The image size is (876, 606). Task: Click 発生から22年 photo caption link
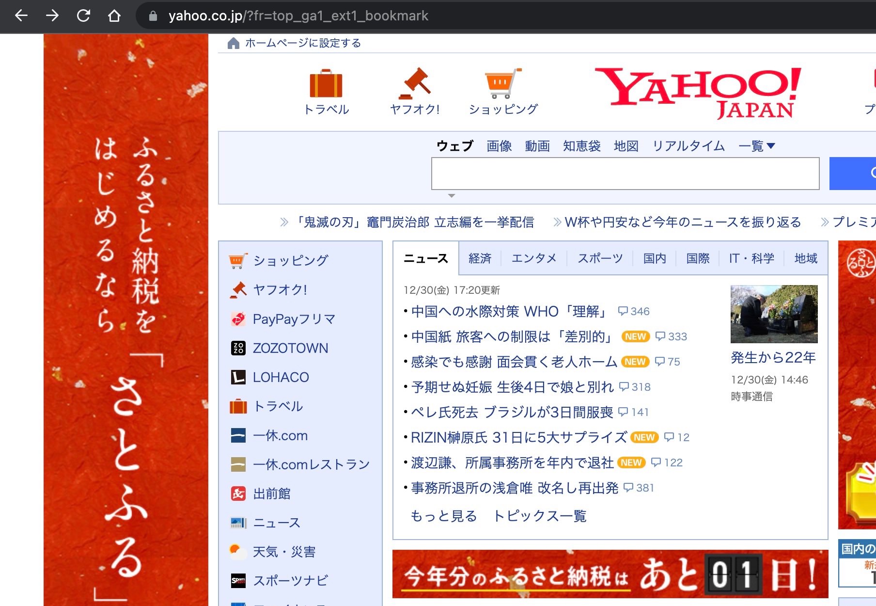point(773,358)
